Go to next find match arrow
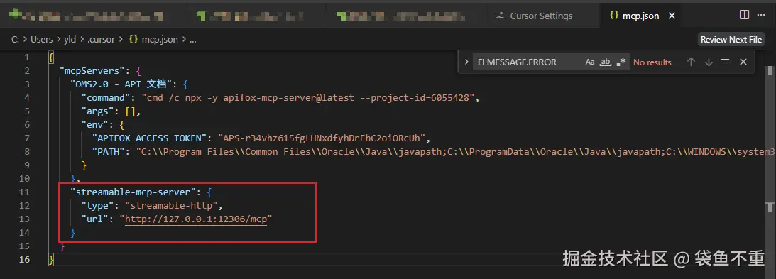This screenshot has width=776, height=279. [x=709, y=62]
